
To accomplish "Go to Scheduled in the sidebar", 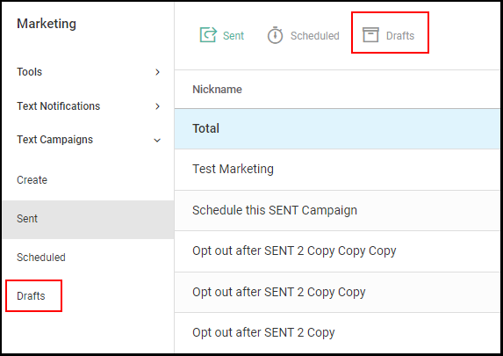I will (41, 258).
